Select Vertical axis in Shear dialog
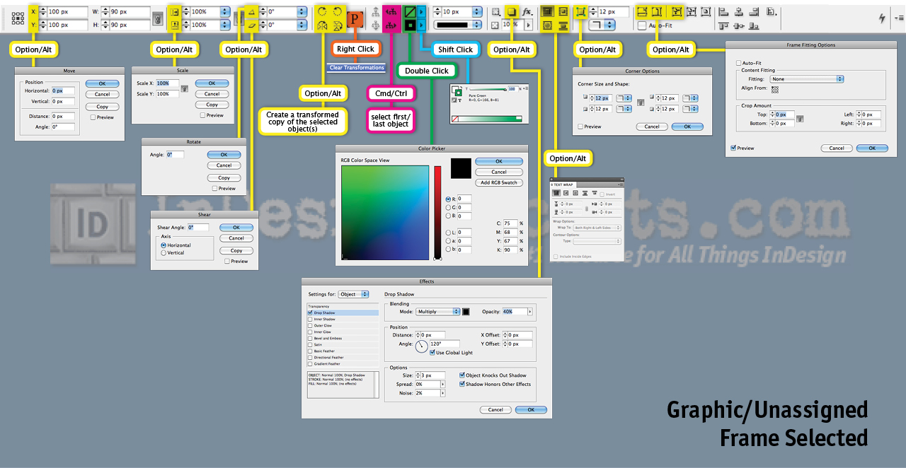906x468 pixels. [x=164, y=252]
